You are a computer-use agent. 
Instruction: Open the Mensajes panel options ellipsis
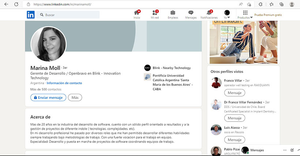pos(285,150)
